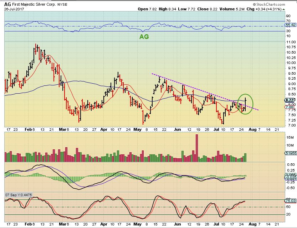Click the 0.50 label on the MACD axis

click(x=291, y=165)
